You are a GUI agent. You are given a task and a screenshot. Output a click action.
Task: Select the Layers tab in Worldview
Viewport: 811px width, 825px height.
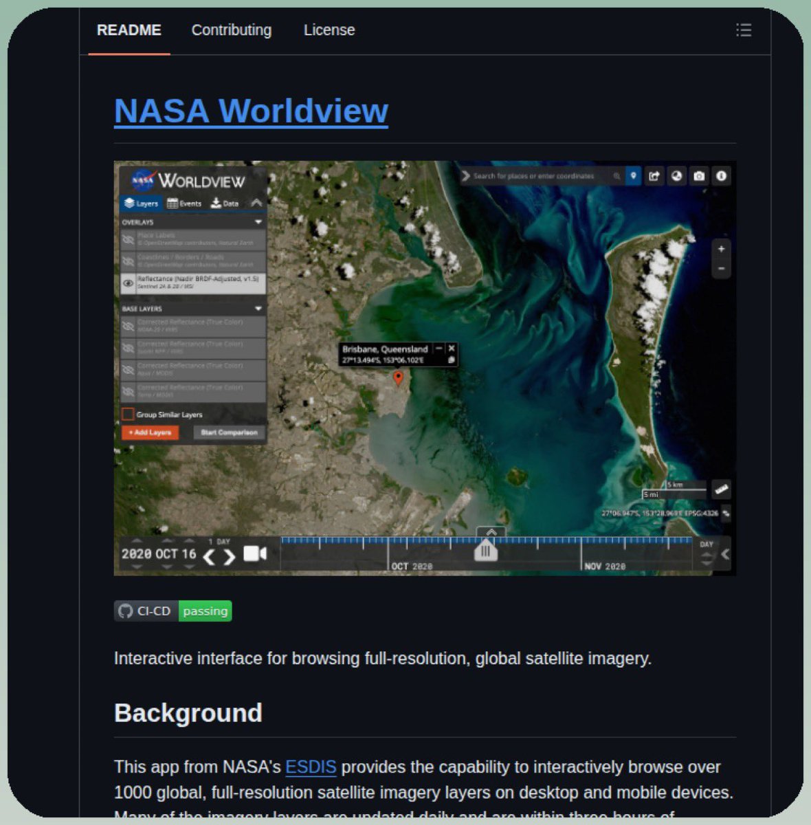click(141, 203)
